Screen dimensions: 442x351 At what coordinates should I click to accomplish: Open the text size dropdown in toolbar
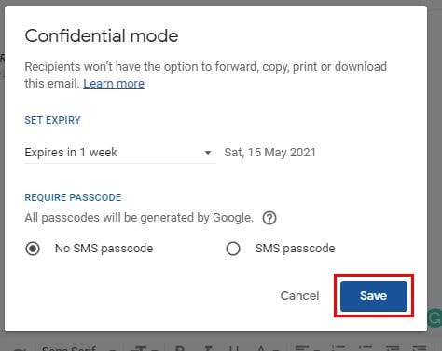[x=146, y=349]
